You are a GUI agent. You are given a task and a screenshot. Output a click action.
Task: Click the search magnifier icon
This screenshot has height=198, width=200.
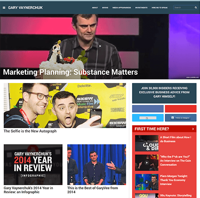click(196, 8)
